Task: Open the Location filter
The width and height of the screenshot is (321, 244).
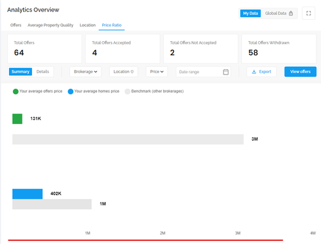Action: point(123,72)
